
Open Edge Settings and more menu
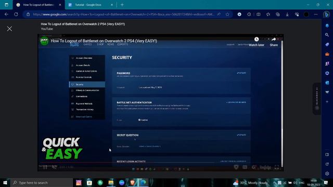point(316,15)
